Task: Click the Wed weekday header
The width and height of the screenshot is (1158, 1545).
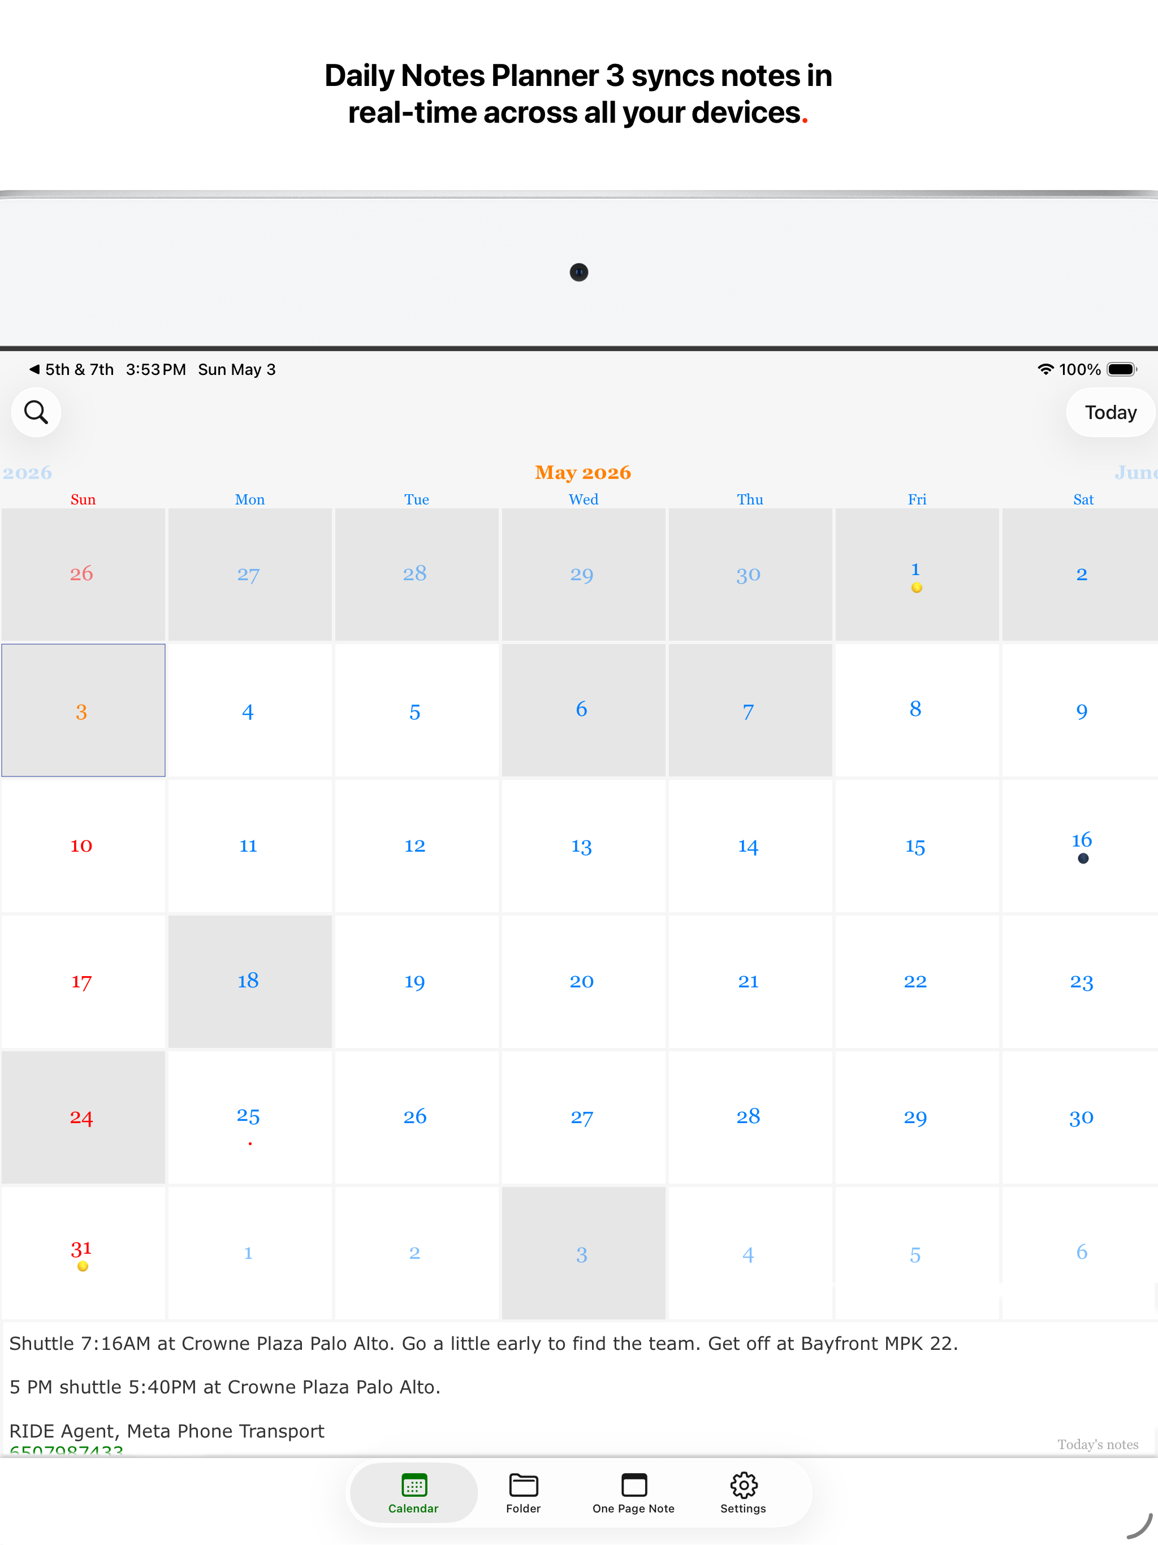Action: pyautogui.click(x=583, y=499)
